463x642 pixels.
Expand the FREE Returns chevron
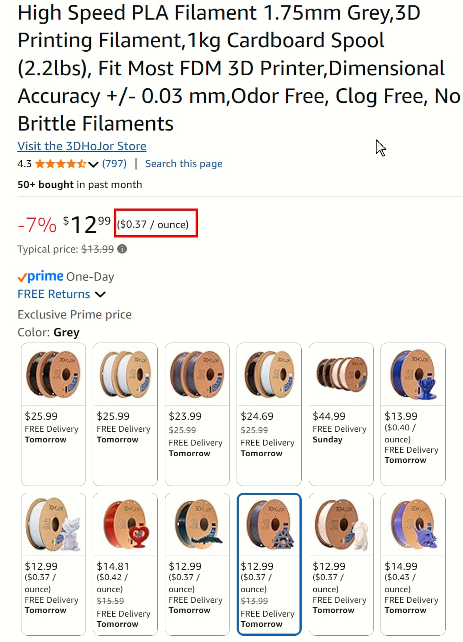tap(101, 294)
